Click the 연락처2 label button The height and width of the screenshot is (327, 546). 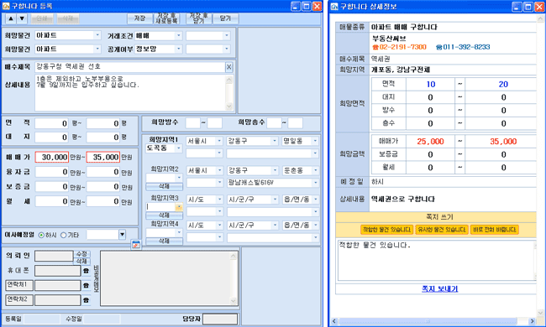click(19, 299)
